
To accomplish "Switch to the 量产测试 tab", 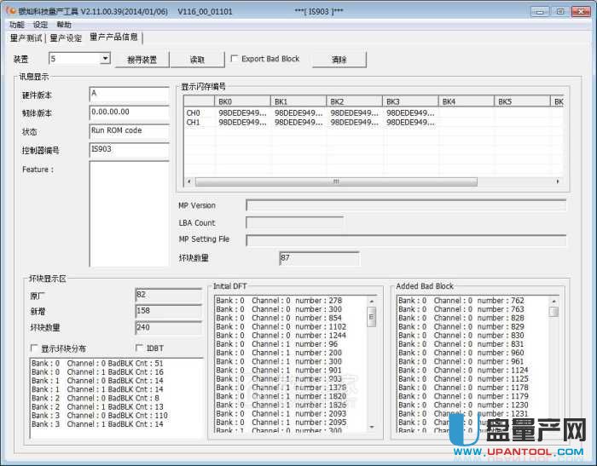I will click(x=26, y=37).
